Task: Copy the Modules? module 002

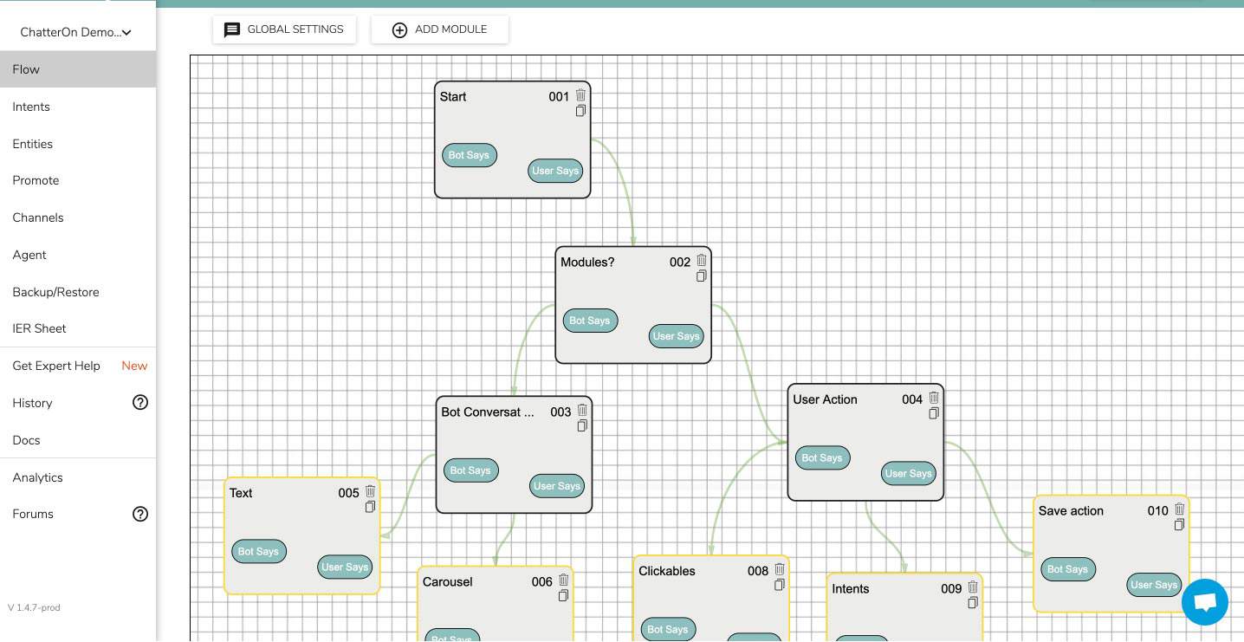Action: coord(702,276)
